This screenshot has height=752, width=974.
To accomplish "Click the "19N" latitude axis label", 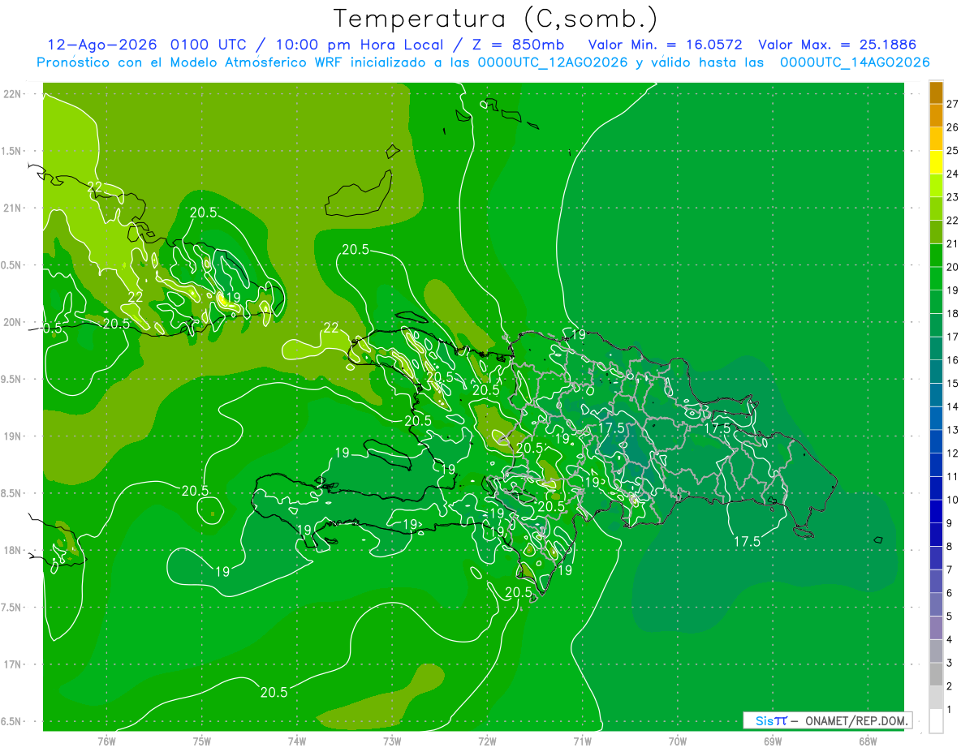I will click(x=12, y=436).
